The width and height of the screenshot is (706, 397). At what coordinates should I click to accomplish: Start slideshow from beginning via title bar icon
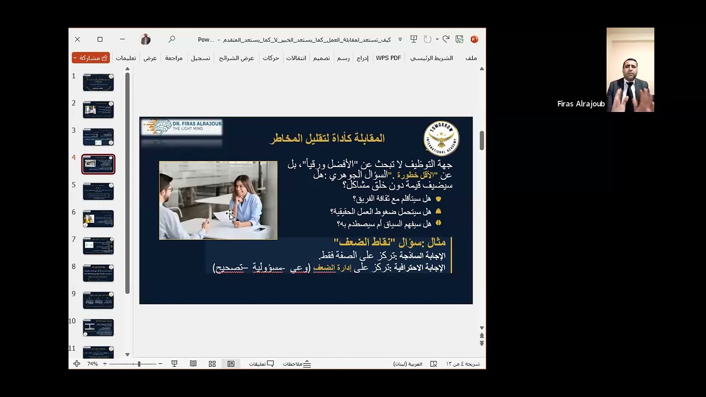point(413,39)
